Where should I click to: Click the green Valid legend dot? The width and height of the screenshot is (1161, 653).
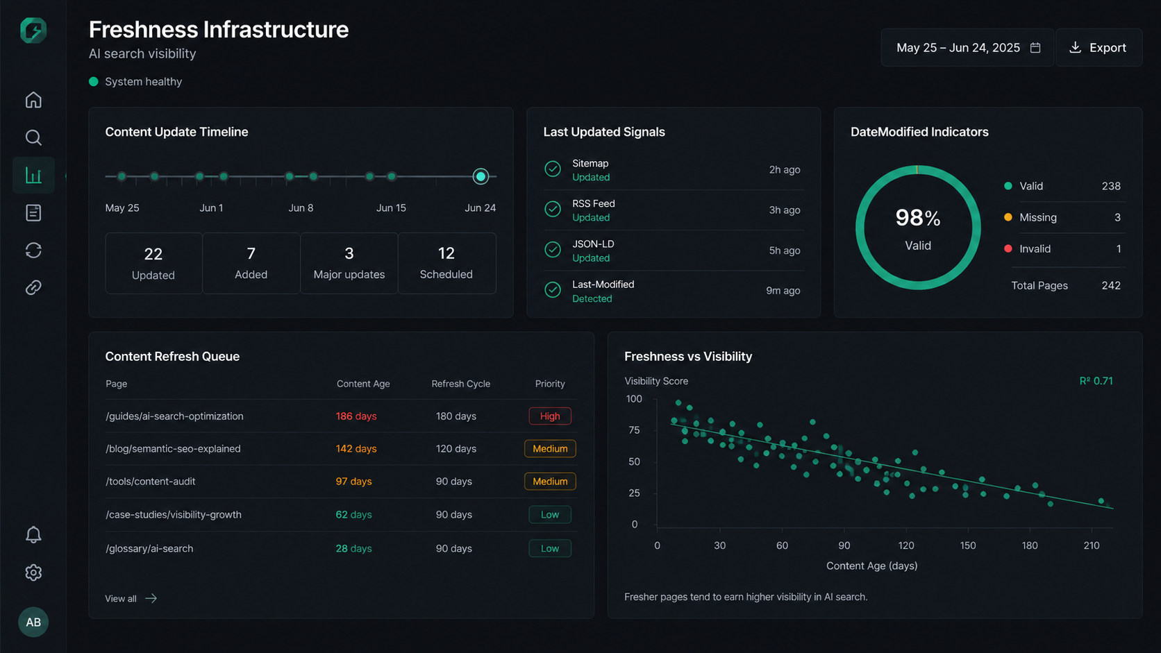point(1008,186)
